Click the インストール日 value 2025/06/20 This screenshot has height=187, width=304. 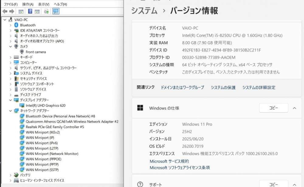(193, 139)
